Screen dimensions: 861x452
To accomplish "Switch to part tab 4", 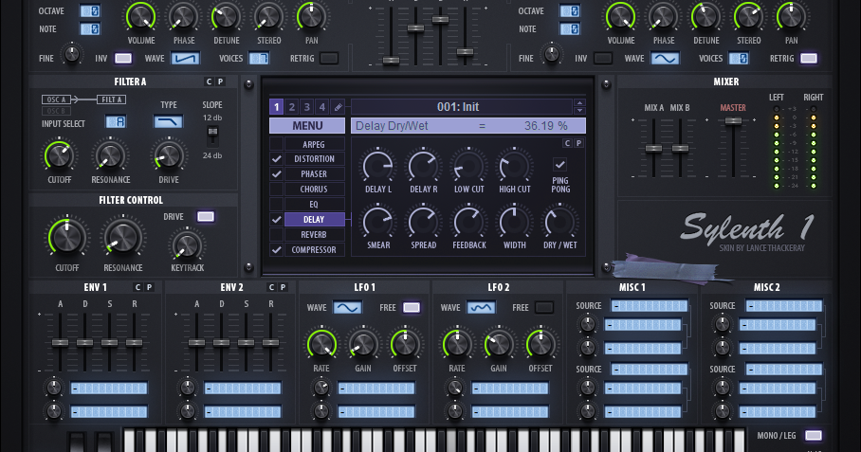I will (x=322, y=107).
